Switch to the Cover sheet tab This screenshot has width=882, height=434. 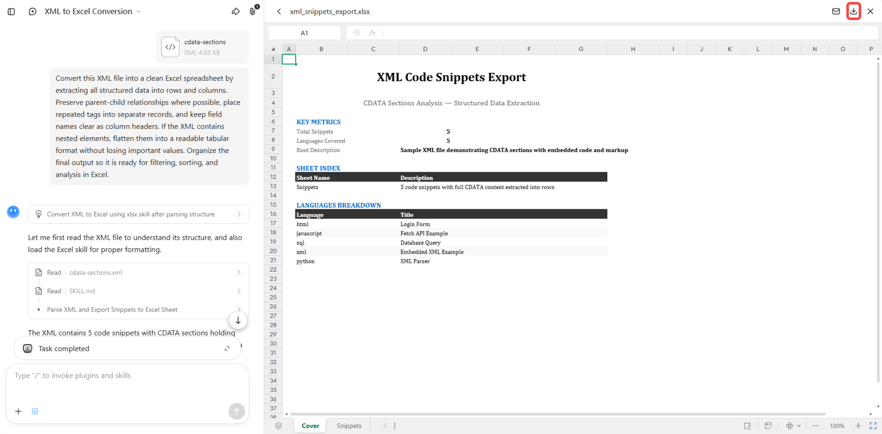coord(310,426)
